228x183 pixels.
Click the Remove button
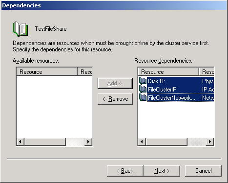115,99
